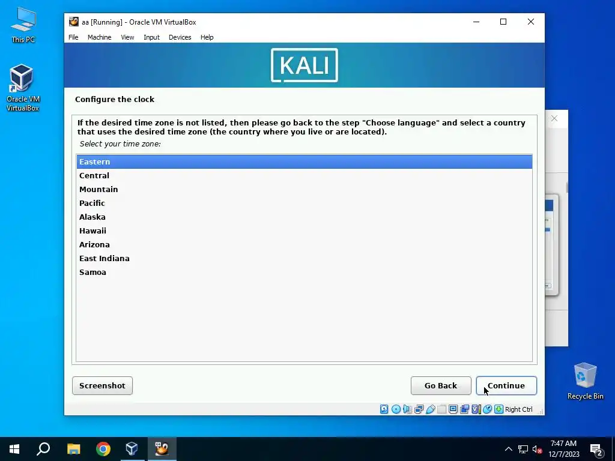Screen dimensions: 615x461
Task: Click the display status icon
Action: pos(453,409)
